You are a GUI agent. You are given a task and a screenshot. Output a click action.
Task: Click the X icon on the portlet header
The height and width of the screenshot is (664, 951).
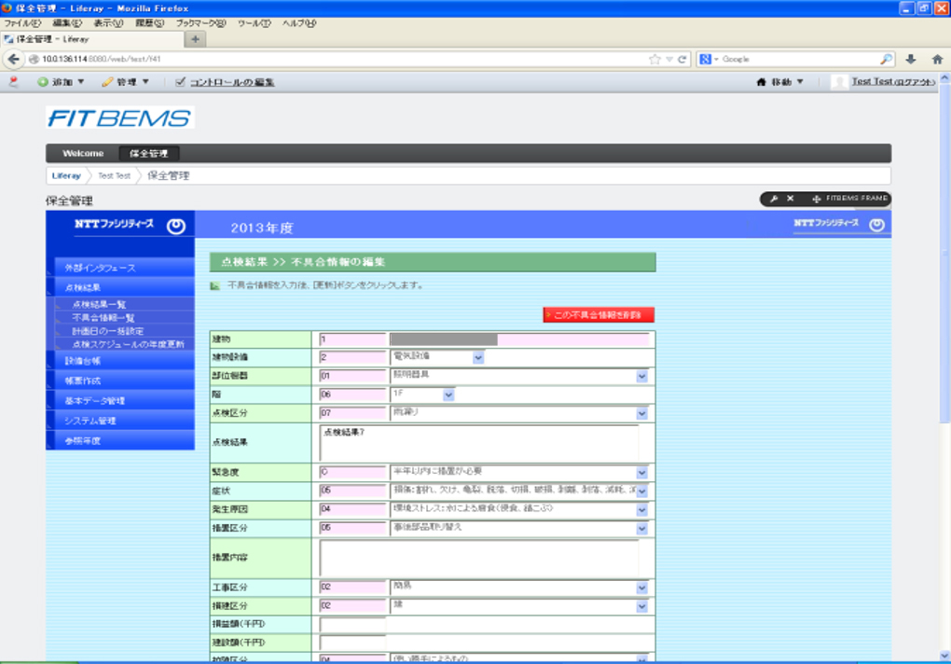[x=791, y=199]
